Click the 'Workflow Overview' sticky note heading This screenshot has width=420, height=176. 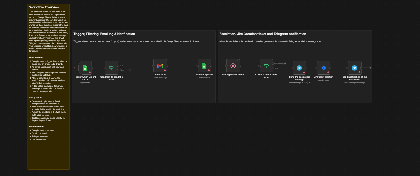pos(42,7)
